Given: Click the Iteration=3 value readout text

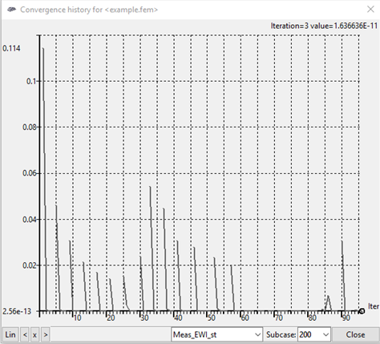Looking at the screenshot, I should 324,26.
